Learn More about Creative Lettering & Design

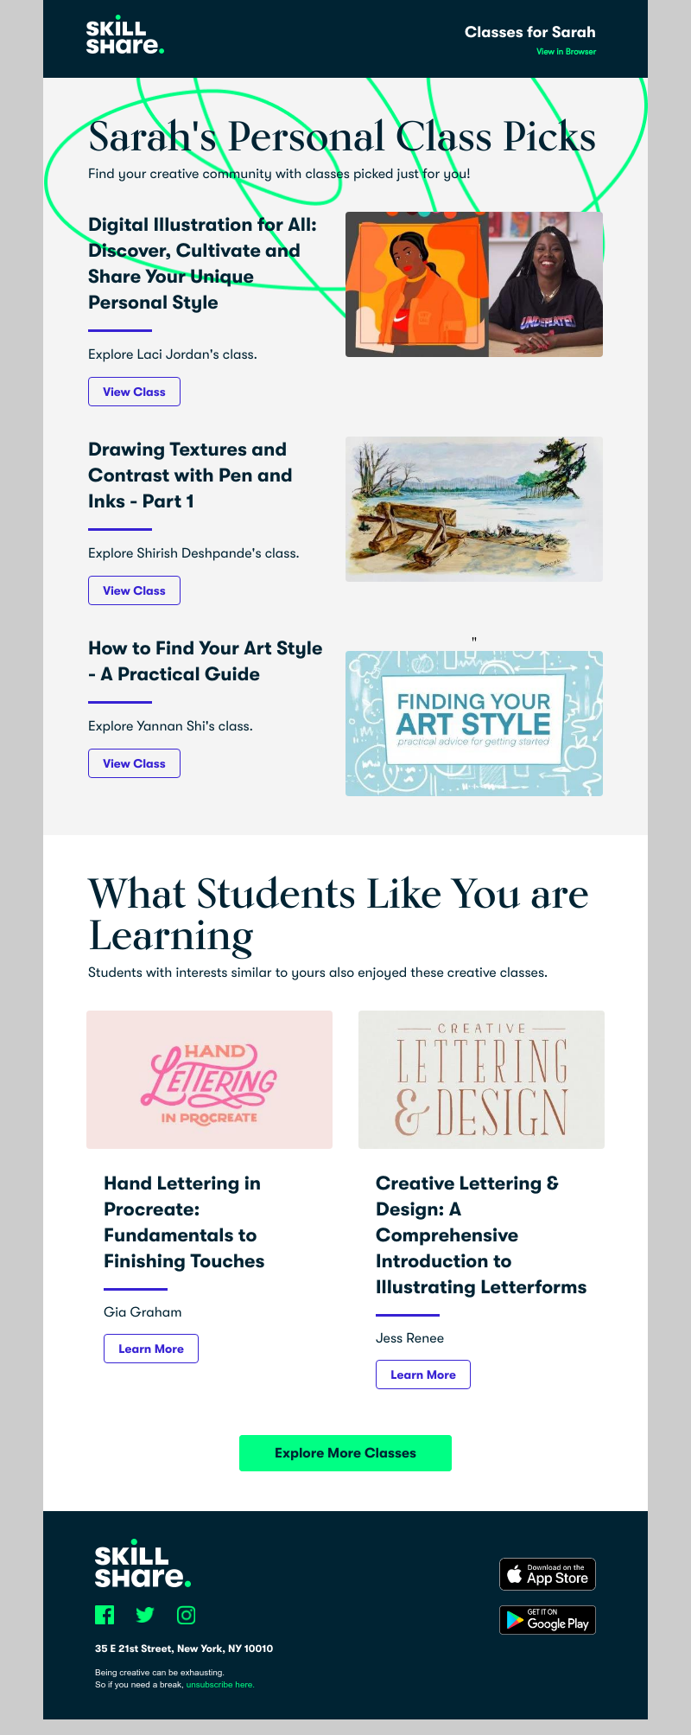coord(423,1375)
